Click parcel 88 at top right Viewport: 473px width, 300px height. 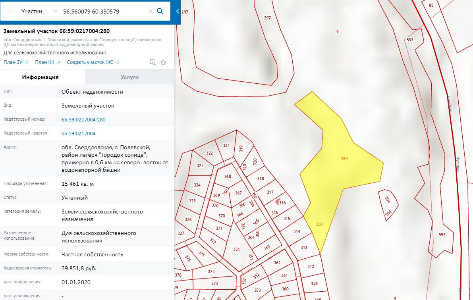pos(431,5)
